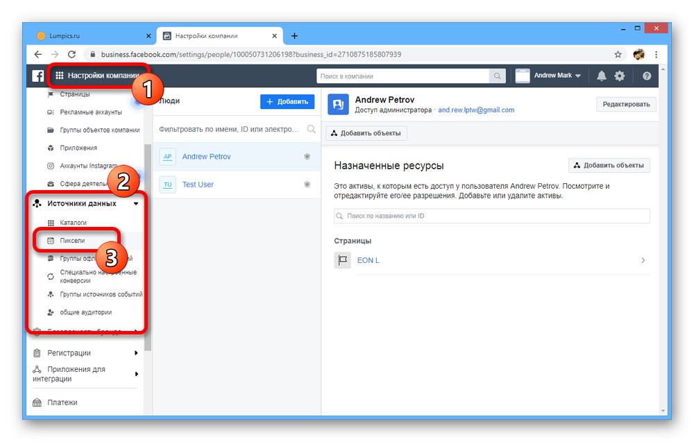Open the Andrew Mark account dropdown
The height and width of the screenshot is (442, 694).
[557, 76]
